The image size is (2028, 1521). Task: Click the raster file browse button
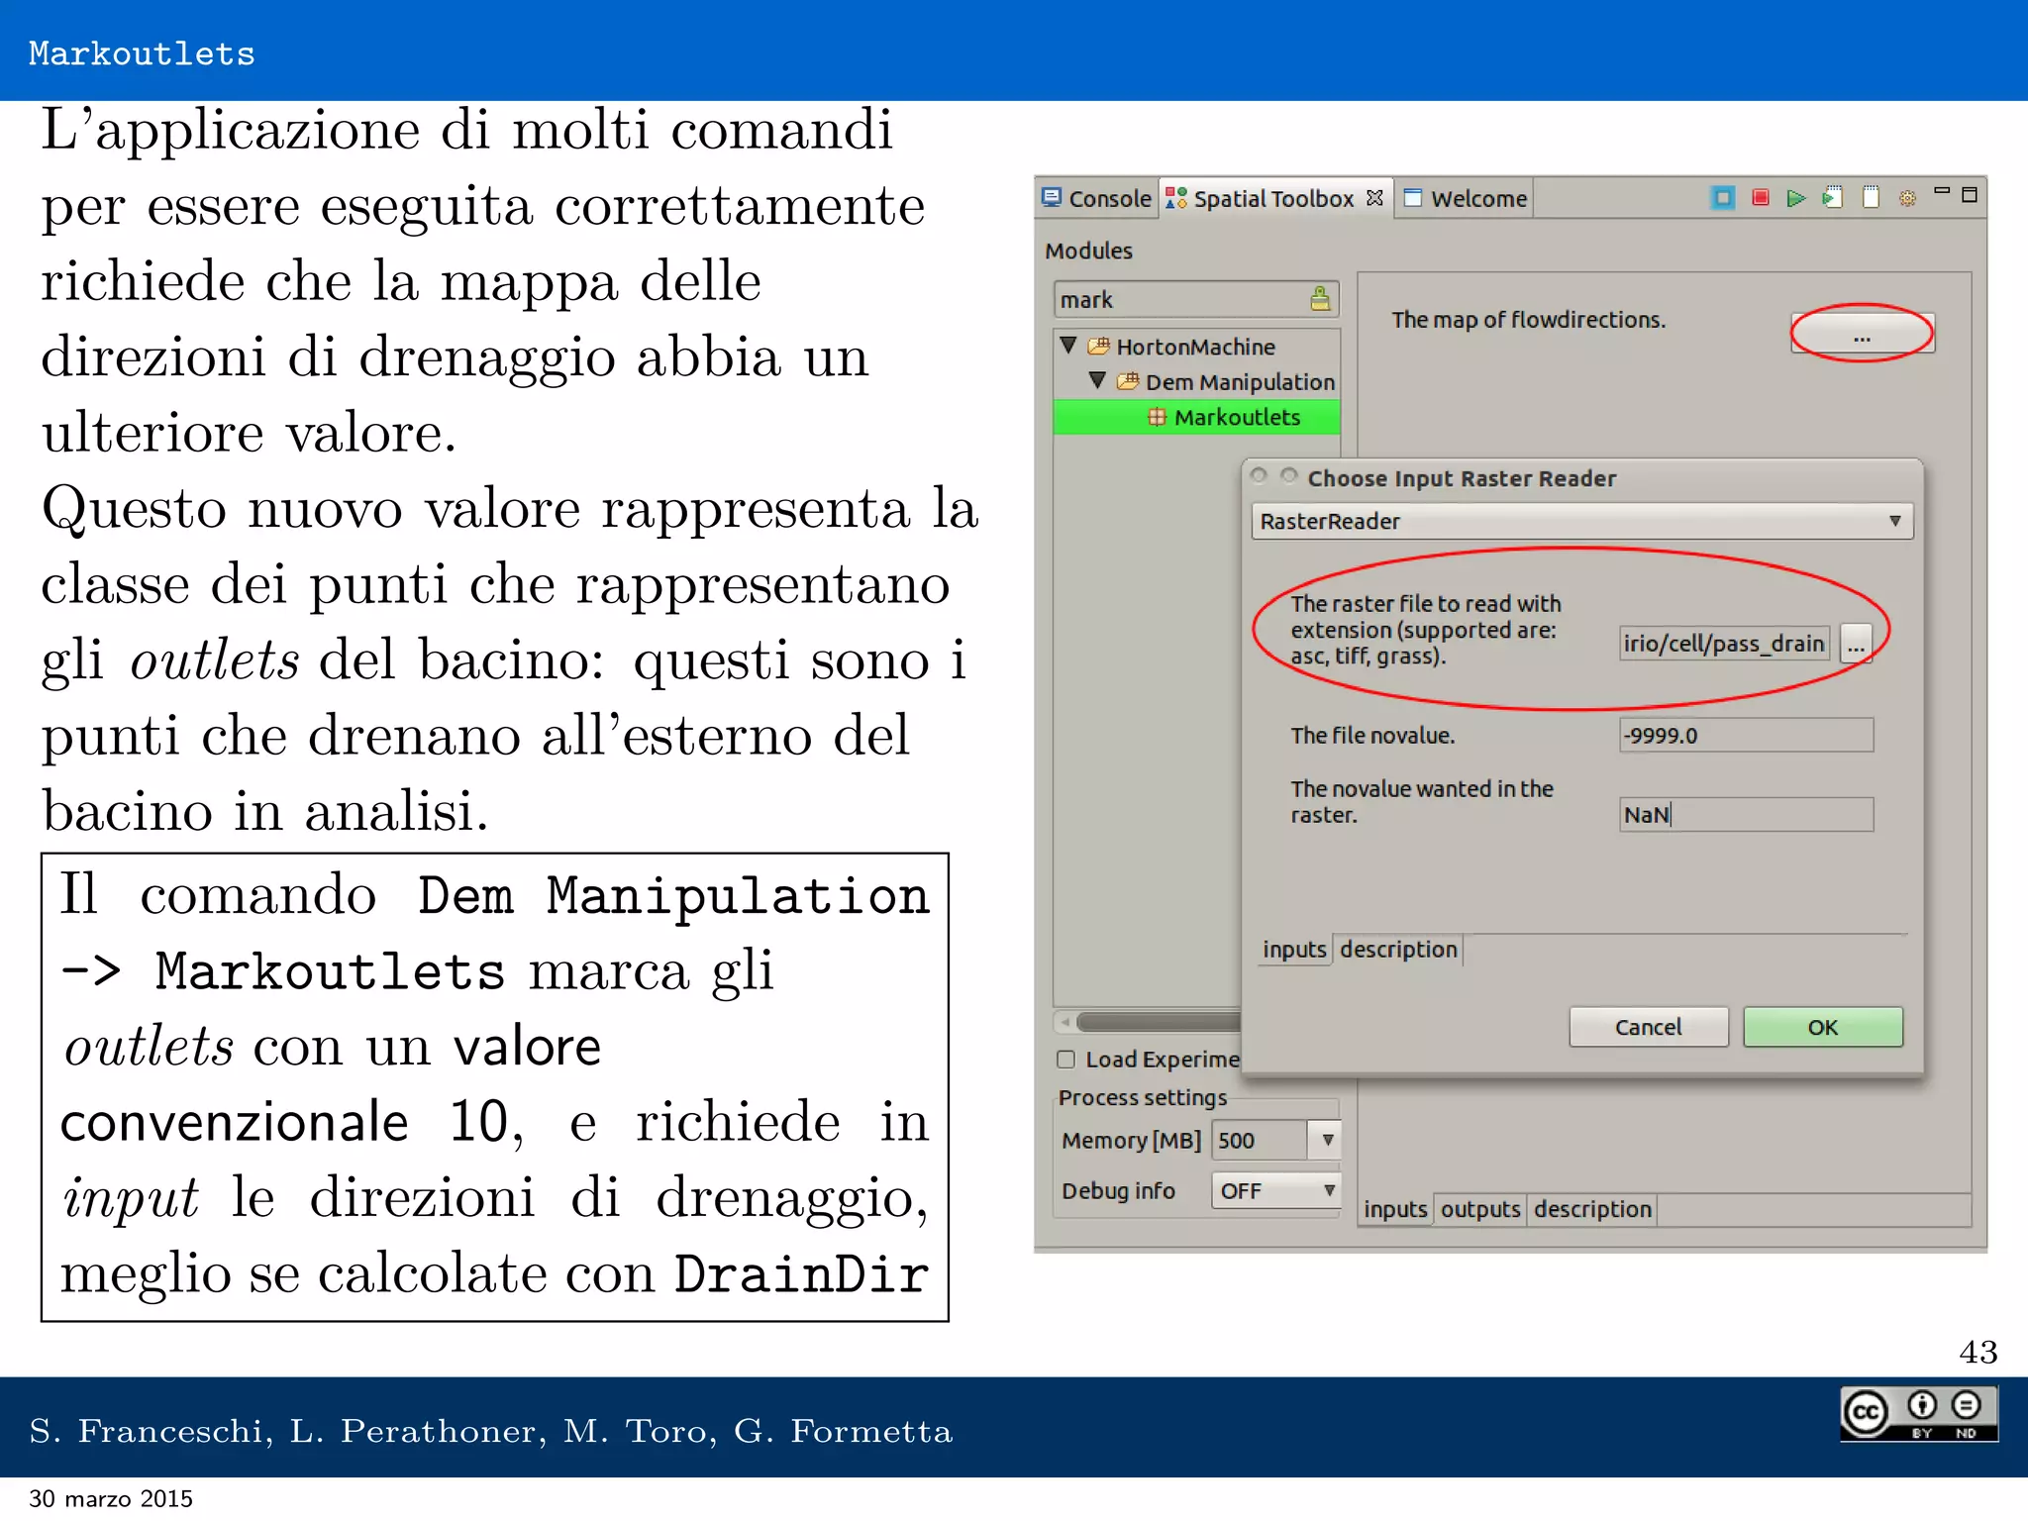click(1856, 644)
